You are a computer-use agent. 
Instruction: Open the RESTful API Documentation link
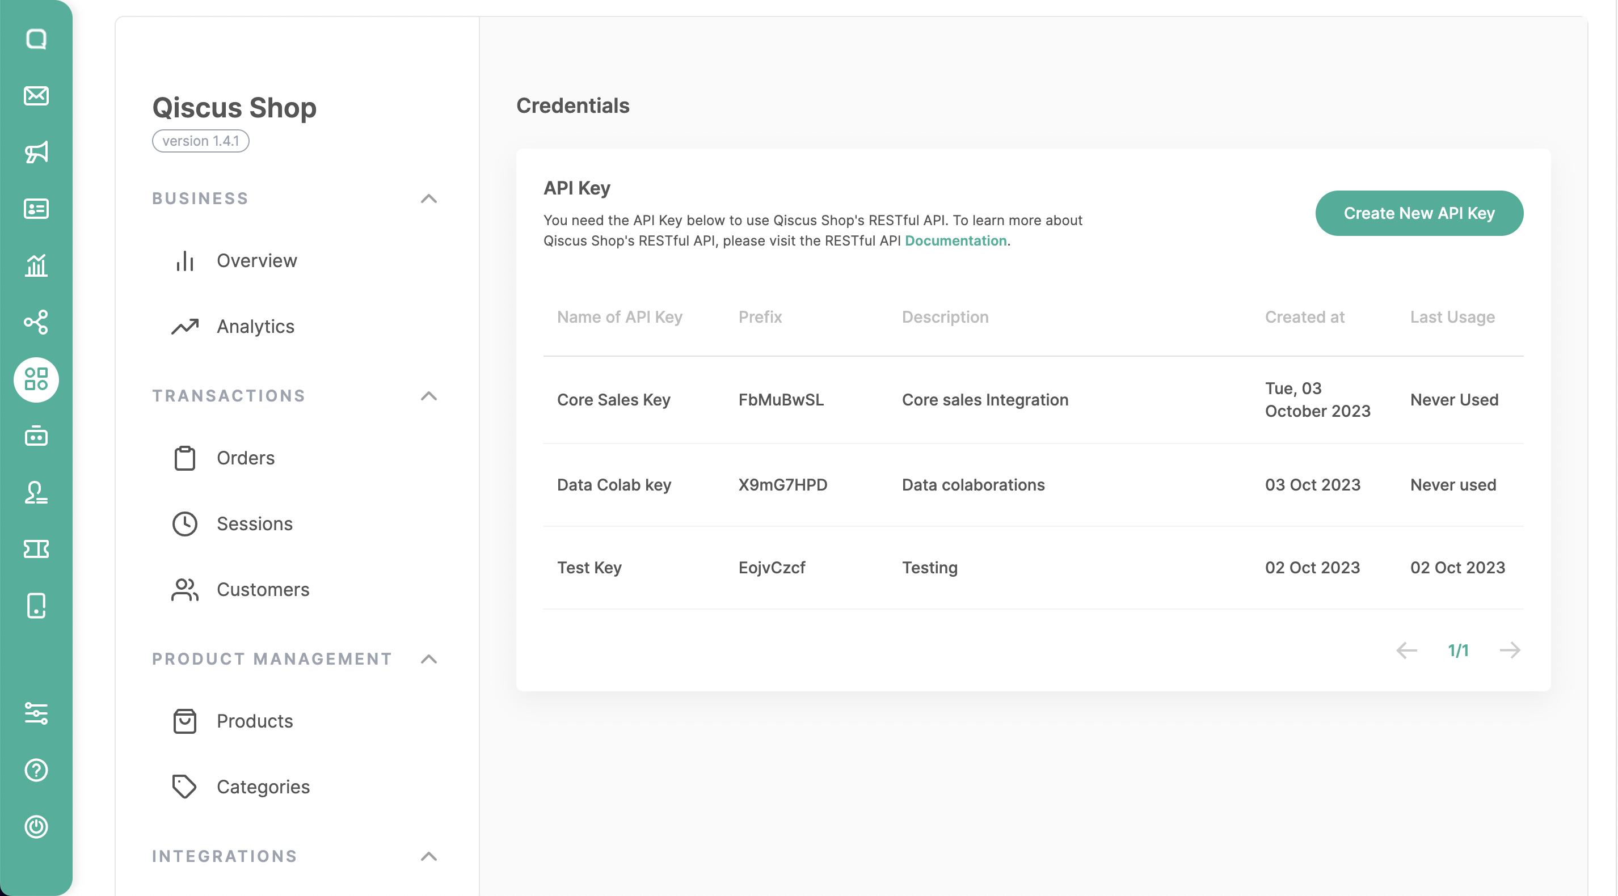pos(955,240)
